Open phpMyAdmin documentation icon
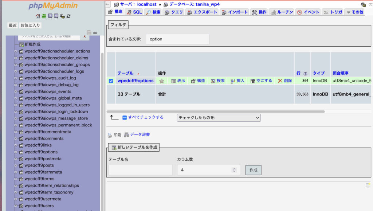The width and height of the screenshot is (373, 211). click(50, 16)
